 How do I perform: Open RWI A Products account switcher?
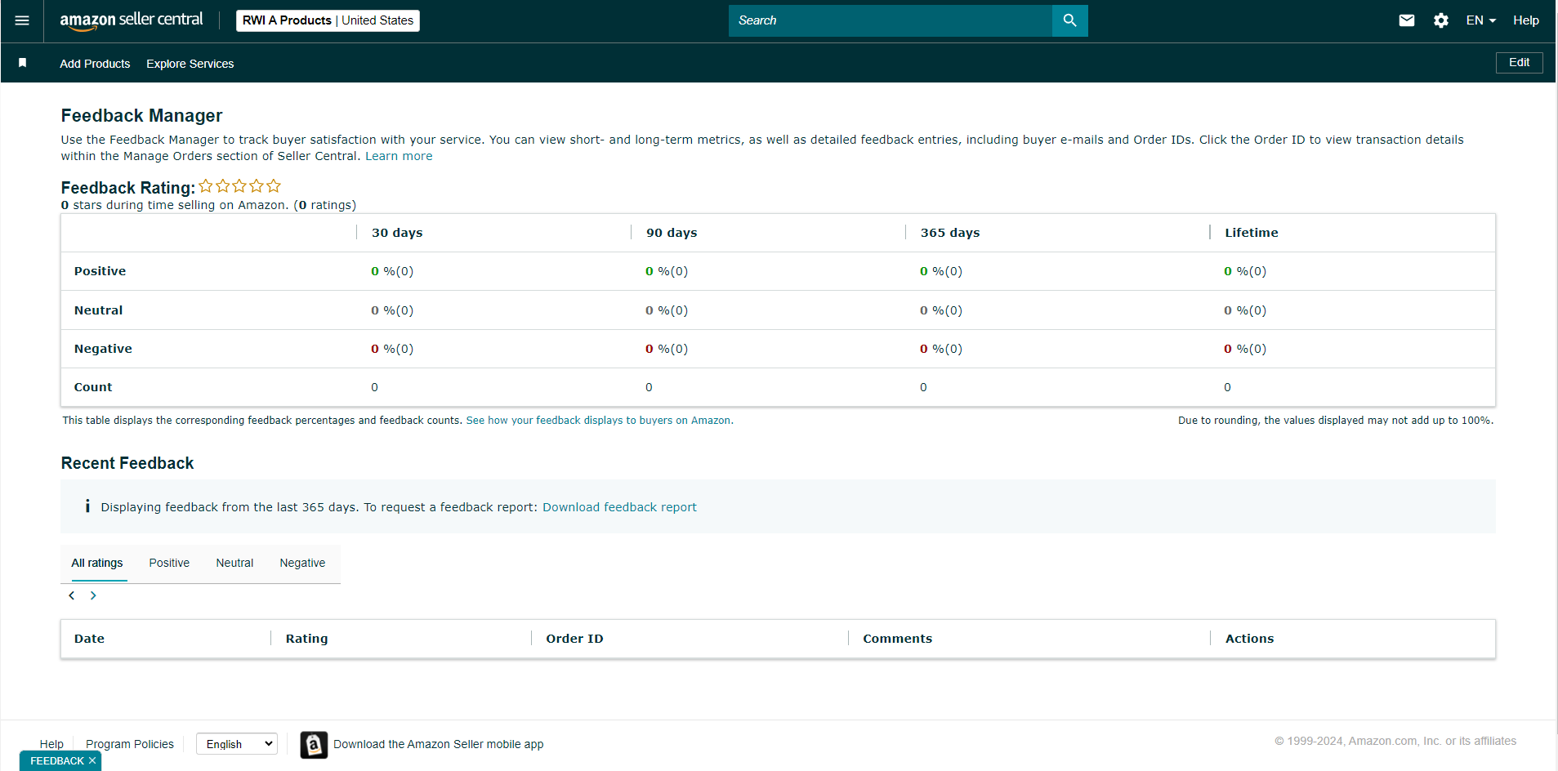328,20
